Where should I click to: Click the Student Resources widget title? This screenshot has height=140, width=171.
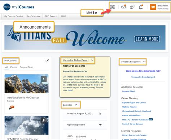click(131, 61)
